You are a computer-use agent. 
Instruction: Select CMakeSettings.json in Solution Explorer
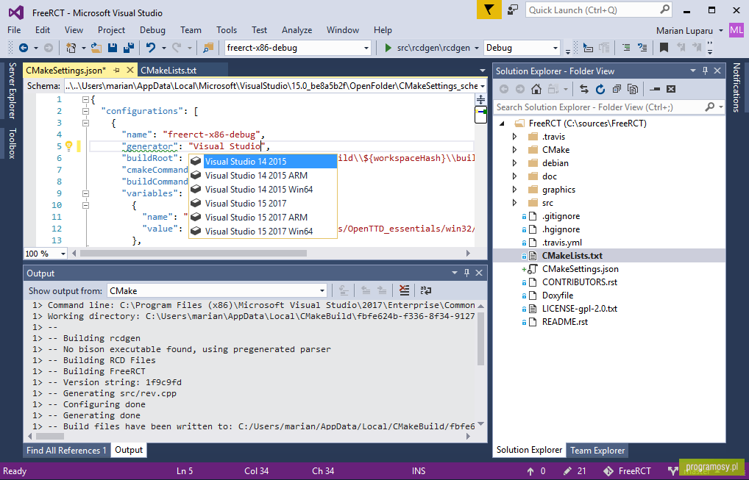(x=580, y=268)
